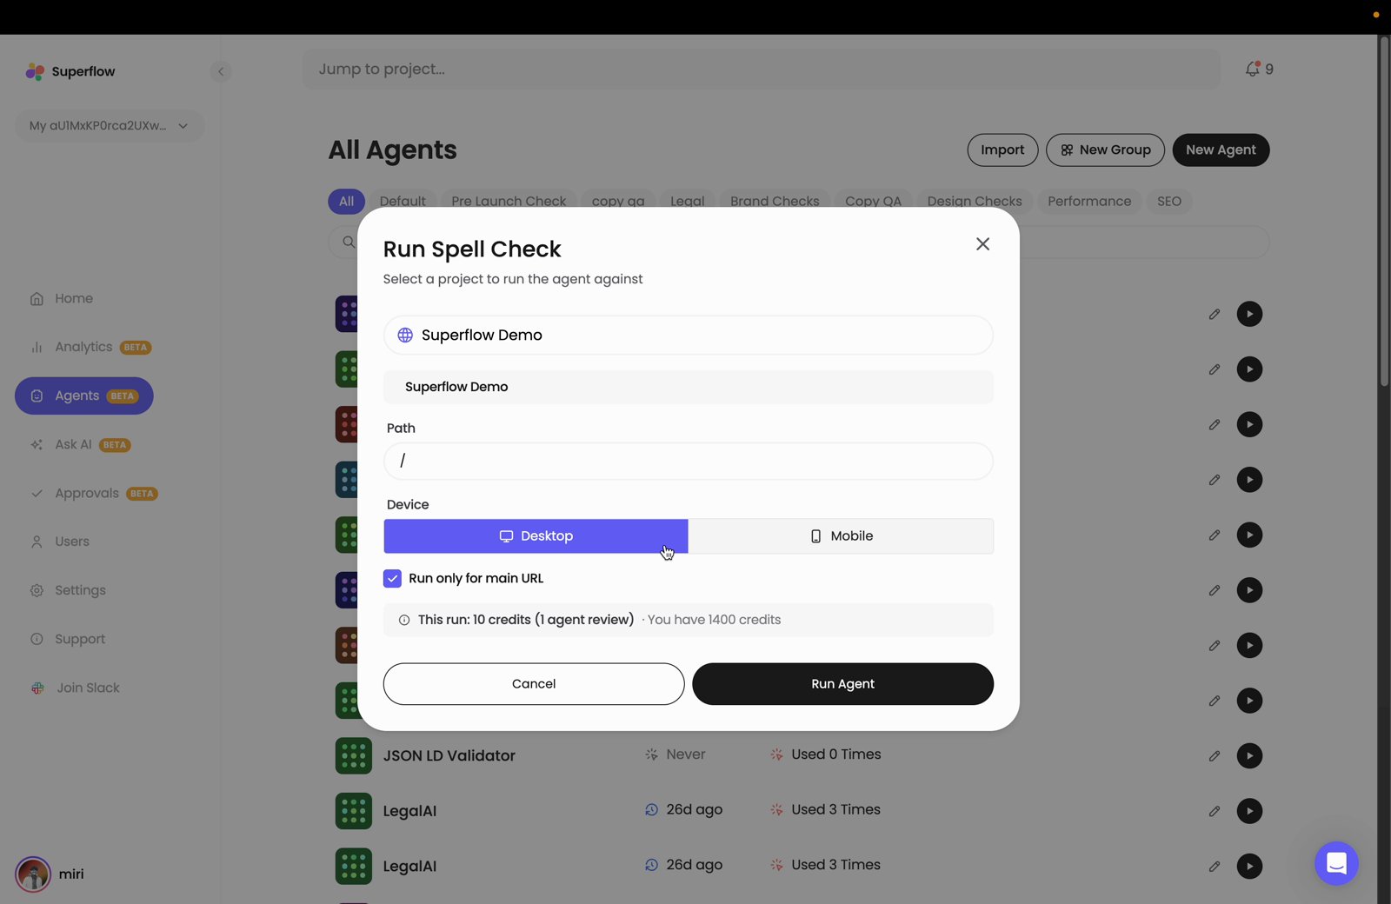This screenshot has width=1391, height=904.
Task: Select the Pre Launch Check tab
Action: 509,201
